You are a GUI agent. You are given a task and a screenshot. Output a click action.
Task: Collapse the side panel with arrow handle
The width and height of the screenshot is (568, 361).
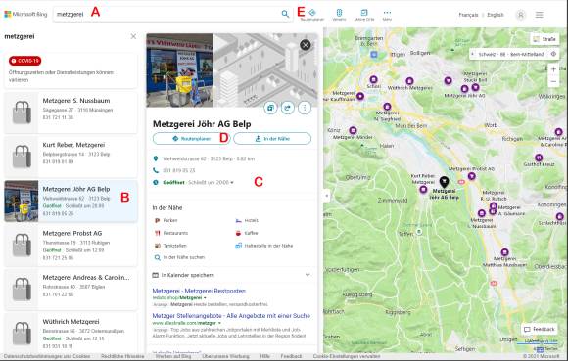click(x=326, y=196)
